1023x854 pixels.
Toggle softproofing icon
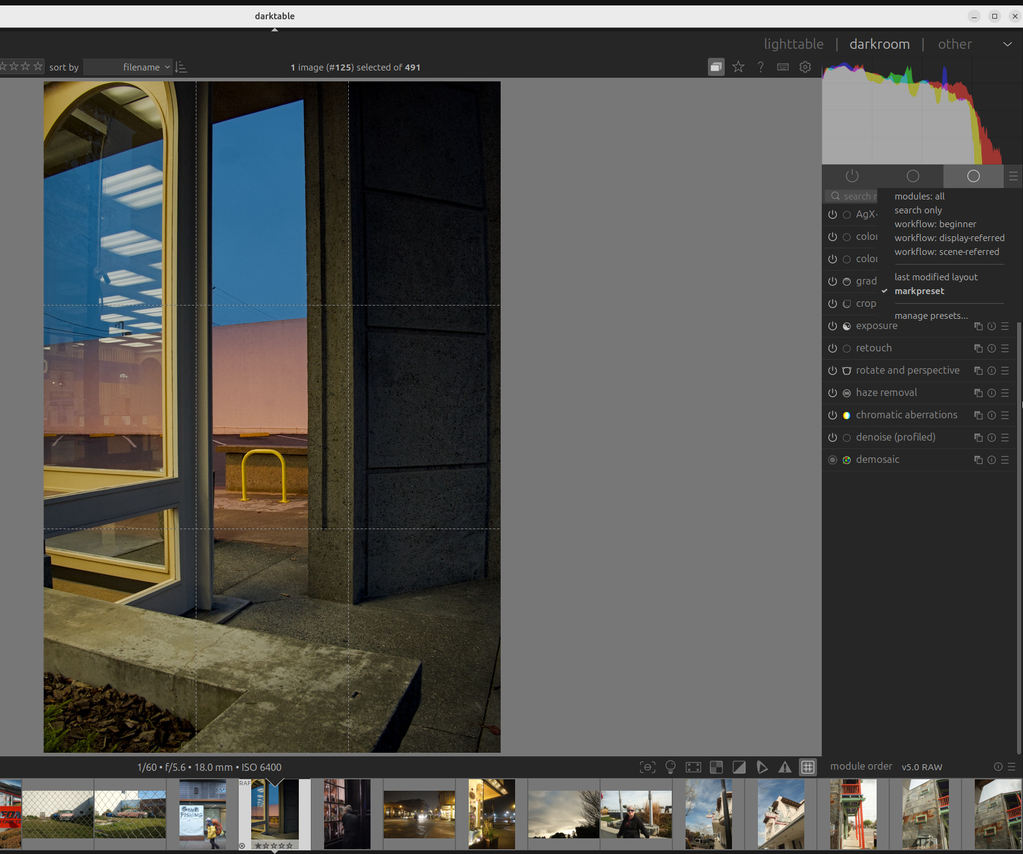762,767
